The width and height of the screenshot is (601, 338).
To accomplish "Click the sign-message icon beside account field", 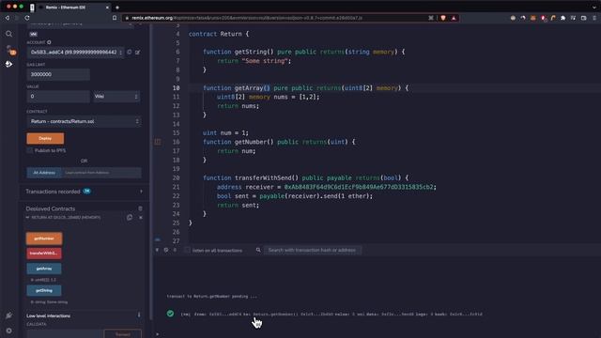I will (x=138, y=53).
